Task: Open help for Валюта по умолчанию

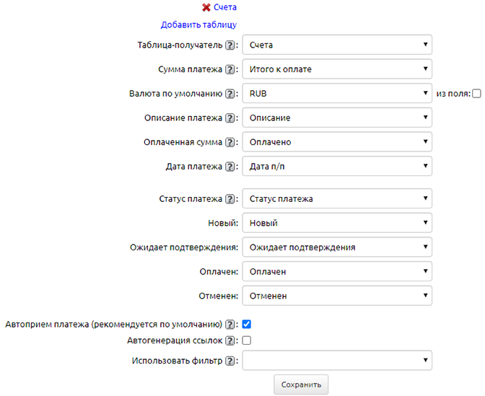Action: coord(231,94)
